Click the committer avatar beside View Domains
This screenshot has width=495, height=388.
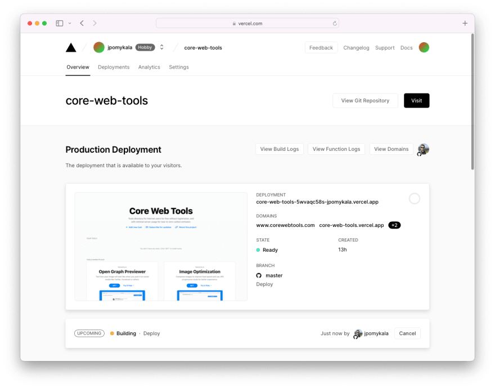[423, 149]
